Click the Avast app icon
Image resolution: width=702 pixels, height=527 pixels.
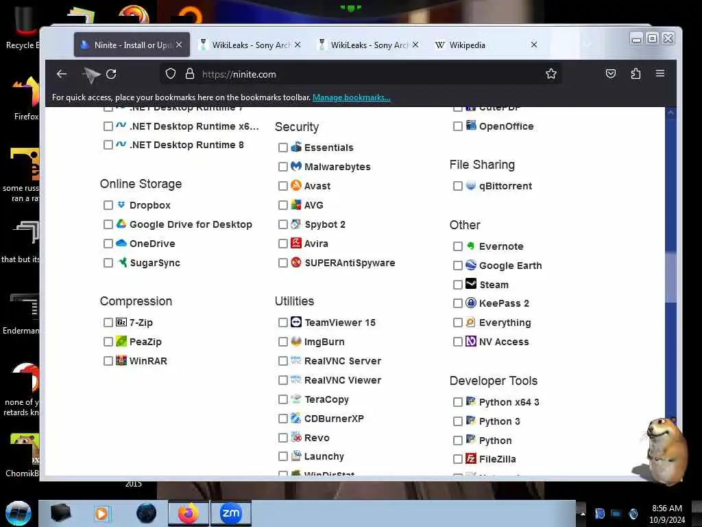coord(296,185)
